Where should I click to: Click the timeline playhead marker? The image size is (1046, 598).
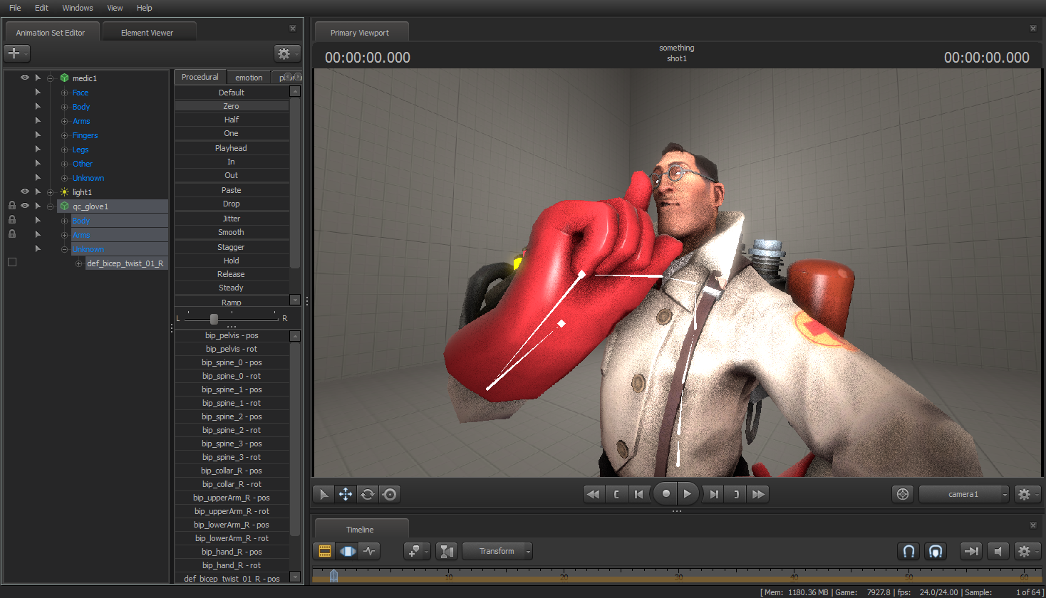point(333,575)
